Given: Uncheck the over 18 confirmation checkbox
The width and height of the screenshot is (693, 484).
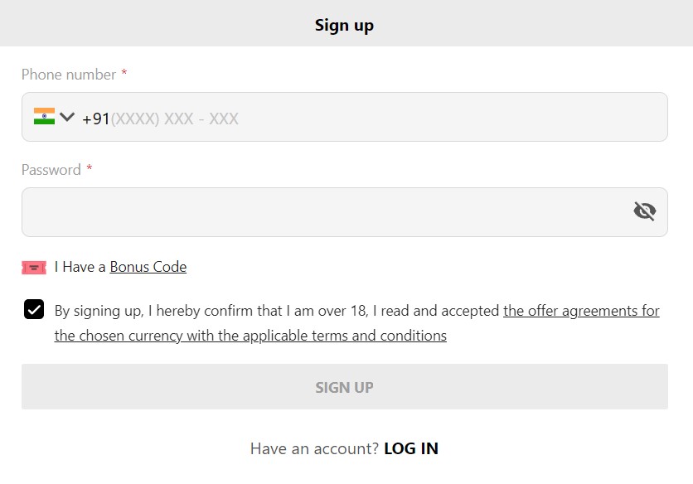Looking at the screenshot, I should [34, 309].
